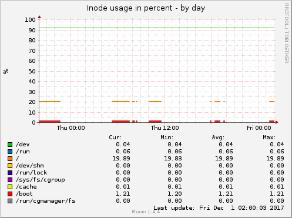Click the 1.20 Min value for /boot
The width and height of the screenshot is (292, 218).
coord(174,194)
